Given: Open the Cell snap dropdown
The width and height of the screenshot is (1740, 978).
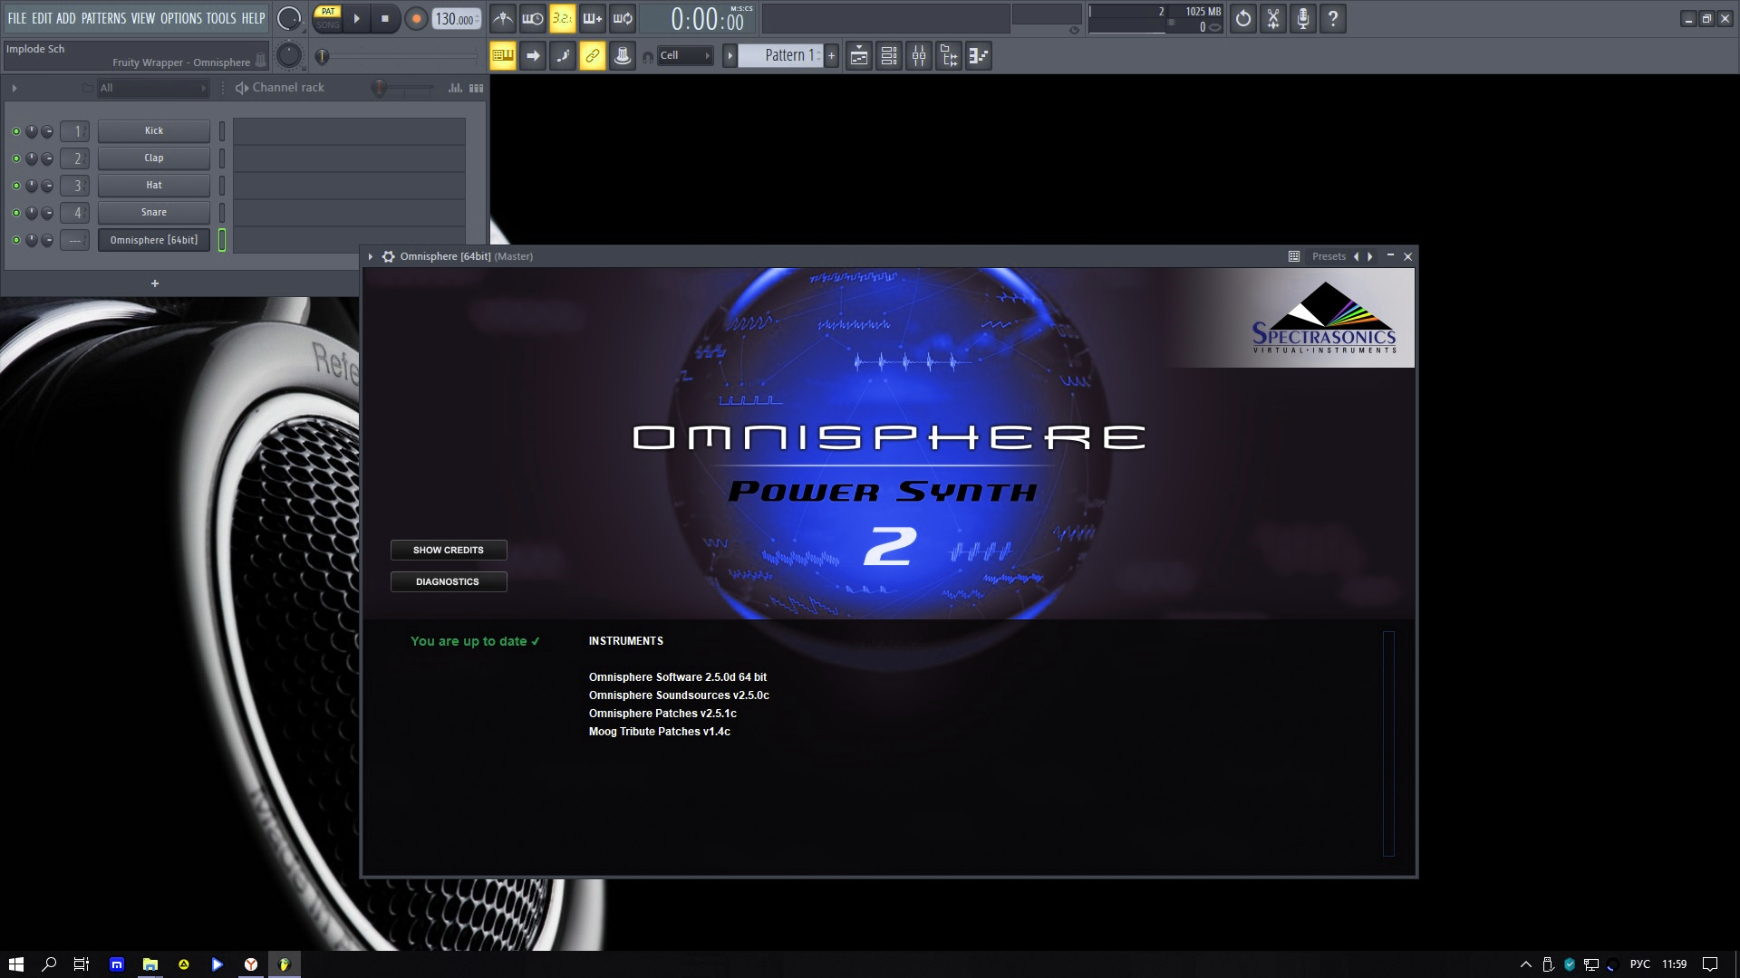Looking at the screenshot, I should pyautogui.click(x=686, y=56).
